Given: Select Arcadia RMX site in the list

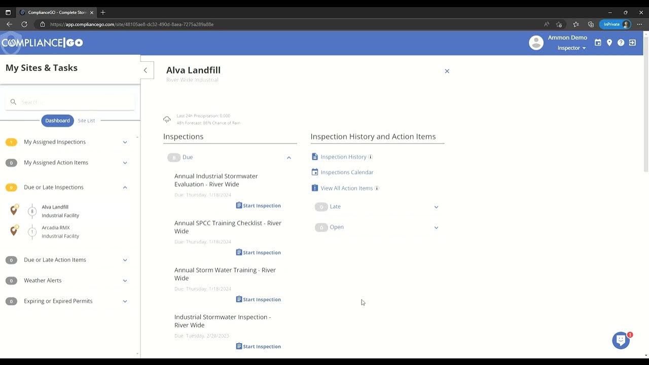Looking at the screenshot, I should point(60,232).
